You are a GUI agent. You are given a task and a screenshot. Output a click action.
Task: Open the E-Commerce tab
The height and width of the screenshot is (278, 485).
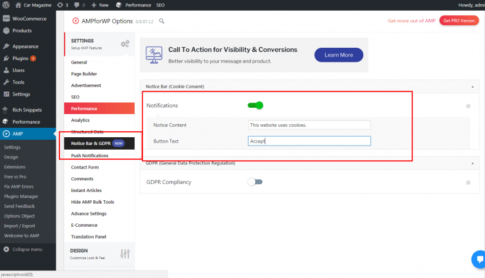[84, 225]
